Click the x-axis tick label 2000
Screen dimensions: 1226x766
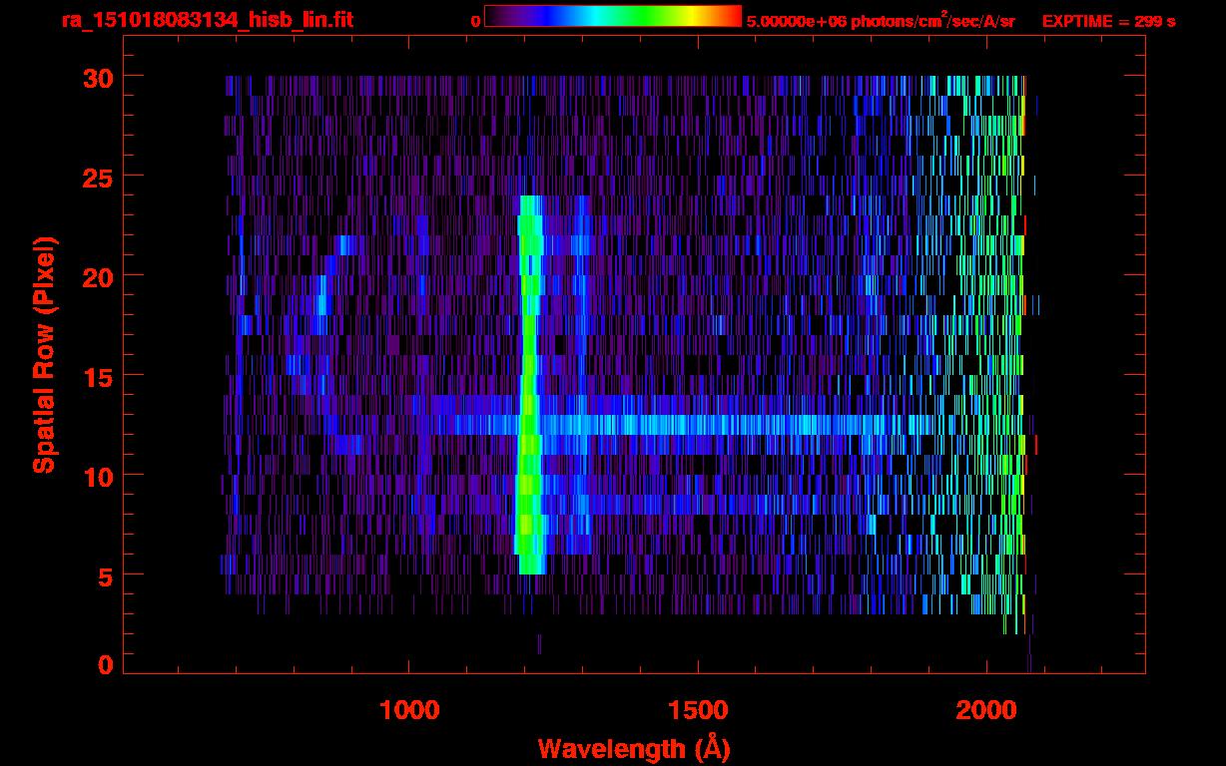tap(986, 709)
